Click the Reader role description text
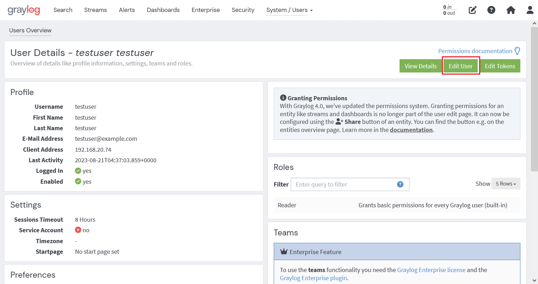538x284 pixels. click(x=433, y=205)
